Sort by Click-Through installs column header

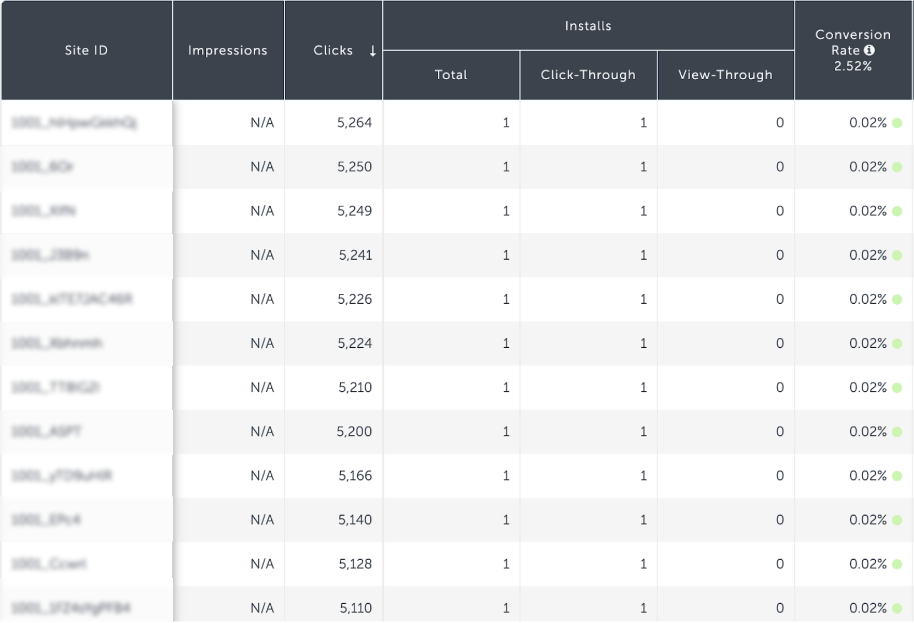[x=588, y=75]
